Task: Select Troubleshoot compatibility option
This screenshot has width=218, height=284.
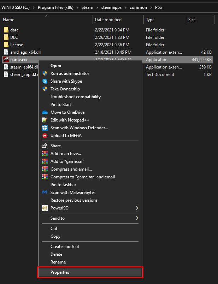Action: (x=75, y=97)
